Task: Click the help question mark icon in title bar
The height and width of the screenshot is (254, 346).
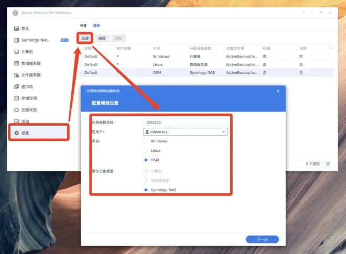Action: coord(304,13)
